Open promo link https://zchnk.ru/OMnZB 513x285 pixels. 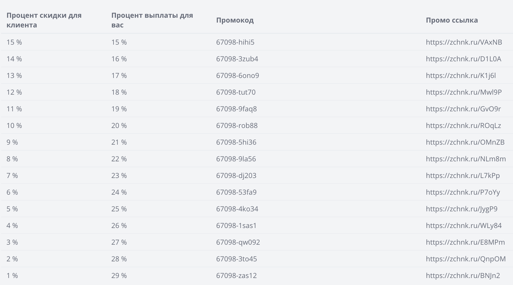pos(465,142)
